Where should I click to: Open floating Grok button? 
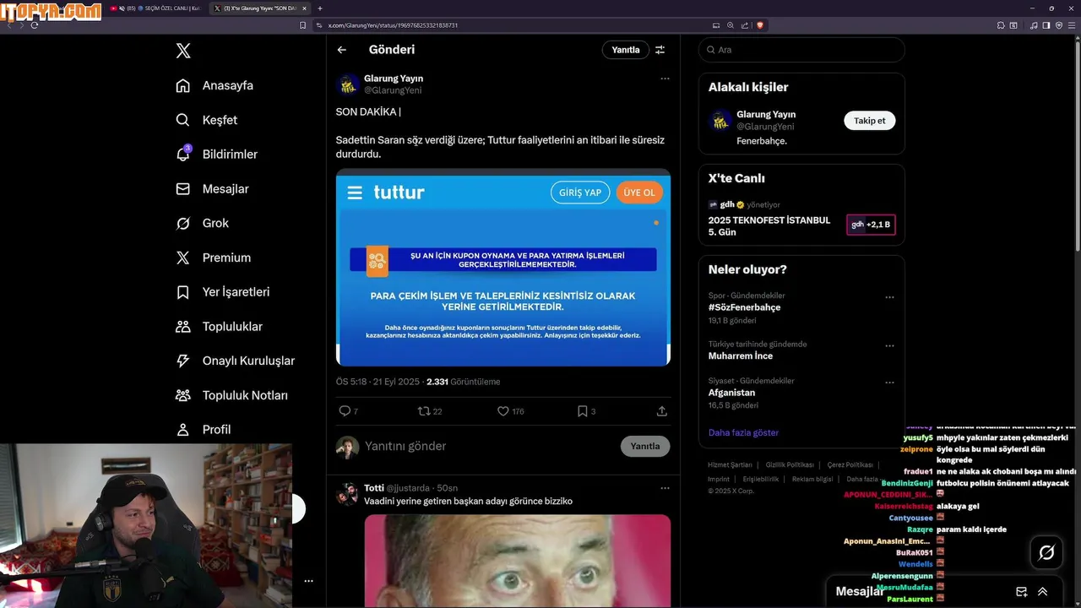[1046, 552]
